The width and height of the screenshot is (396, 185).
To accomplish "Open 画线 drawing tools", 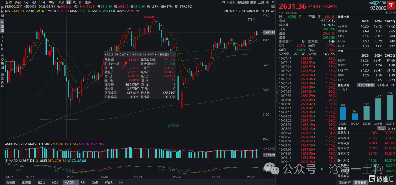I will click(253, 2).
